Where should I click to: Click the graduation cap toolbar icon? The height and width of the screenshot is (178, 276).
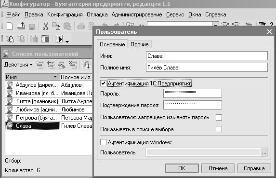[262, 24]
